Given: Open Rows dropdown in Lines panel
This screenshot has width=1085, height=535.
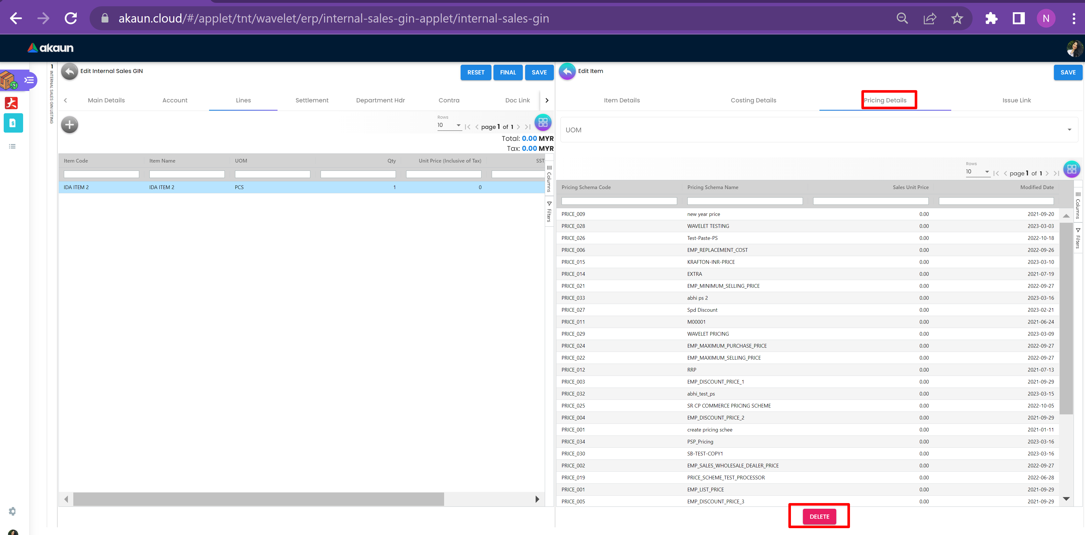Looking at the screenshot, I should tap(449, 125).
